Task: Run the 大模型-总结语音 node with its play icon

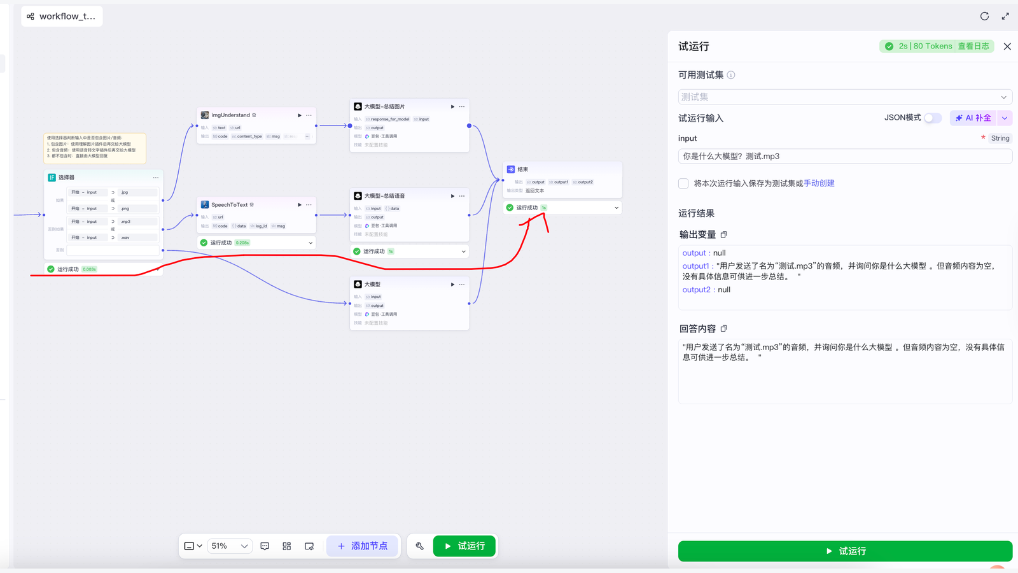Action: tap(452, 196)
